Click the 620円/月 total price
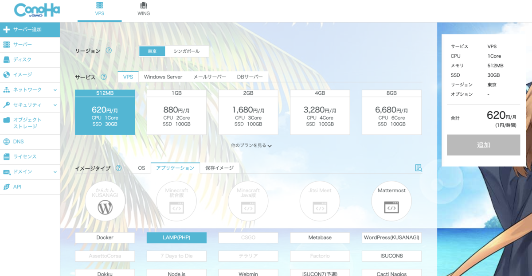Viewport: 532px width, 276px height. point(501,116)
